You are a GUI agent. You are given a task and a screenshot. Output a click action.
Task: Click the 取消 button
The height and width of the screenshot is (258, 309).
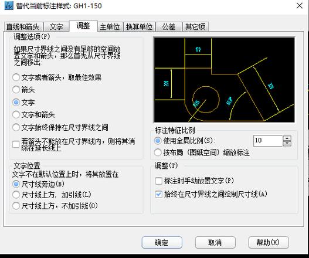[215, 242]
